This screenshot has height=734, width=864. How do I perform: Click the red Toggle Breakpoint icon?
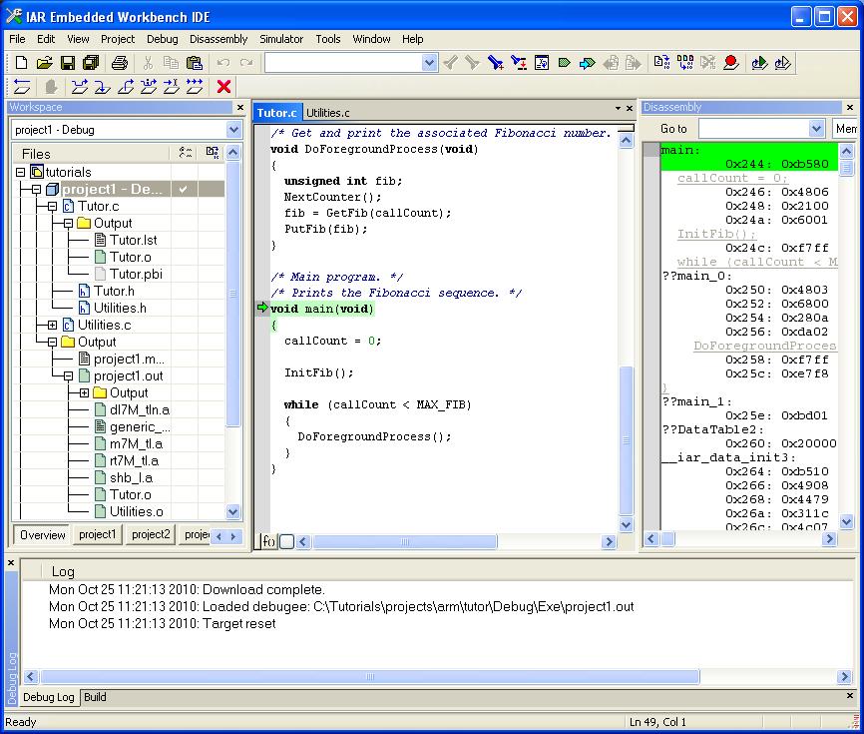pyautogui.click(x=730, y=63)
